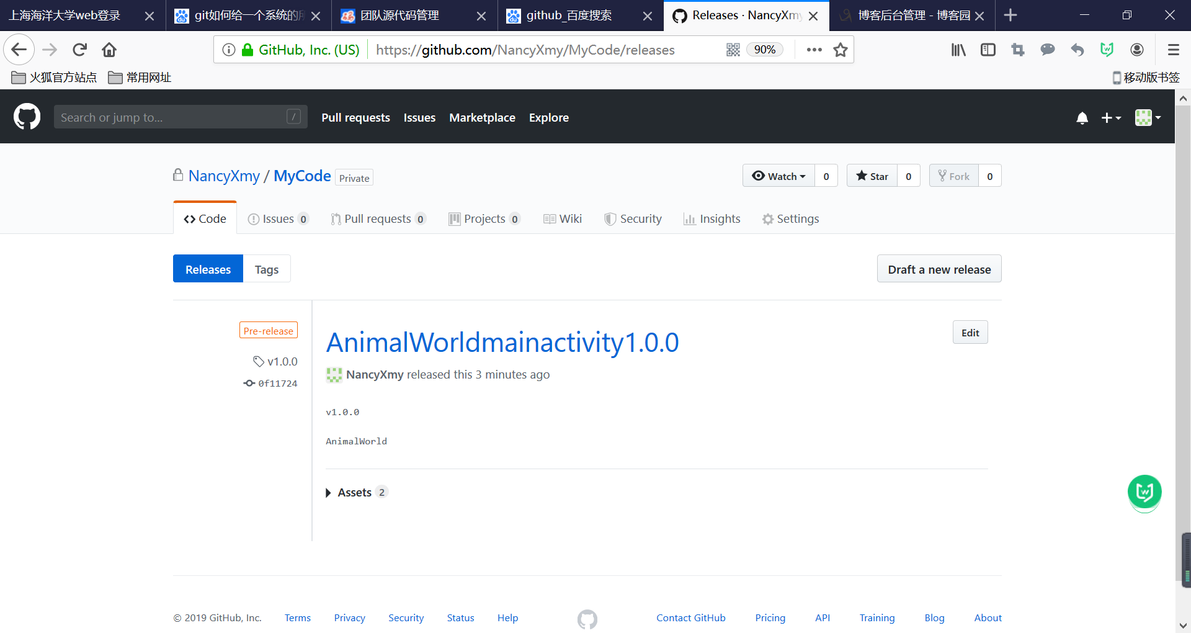Viewport: 1191px width, 633px height.
Task: Bookmark this page with the star icon
Action: (x=841, y=50)
